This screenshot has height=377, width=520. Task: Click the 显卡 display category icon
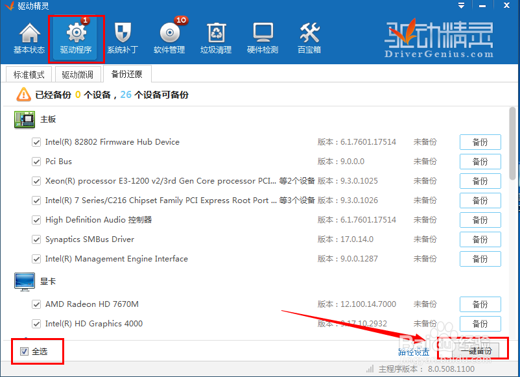pos(25,282)
